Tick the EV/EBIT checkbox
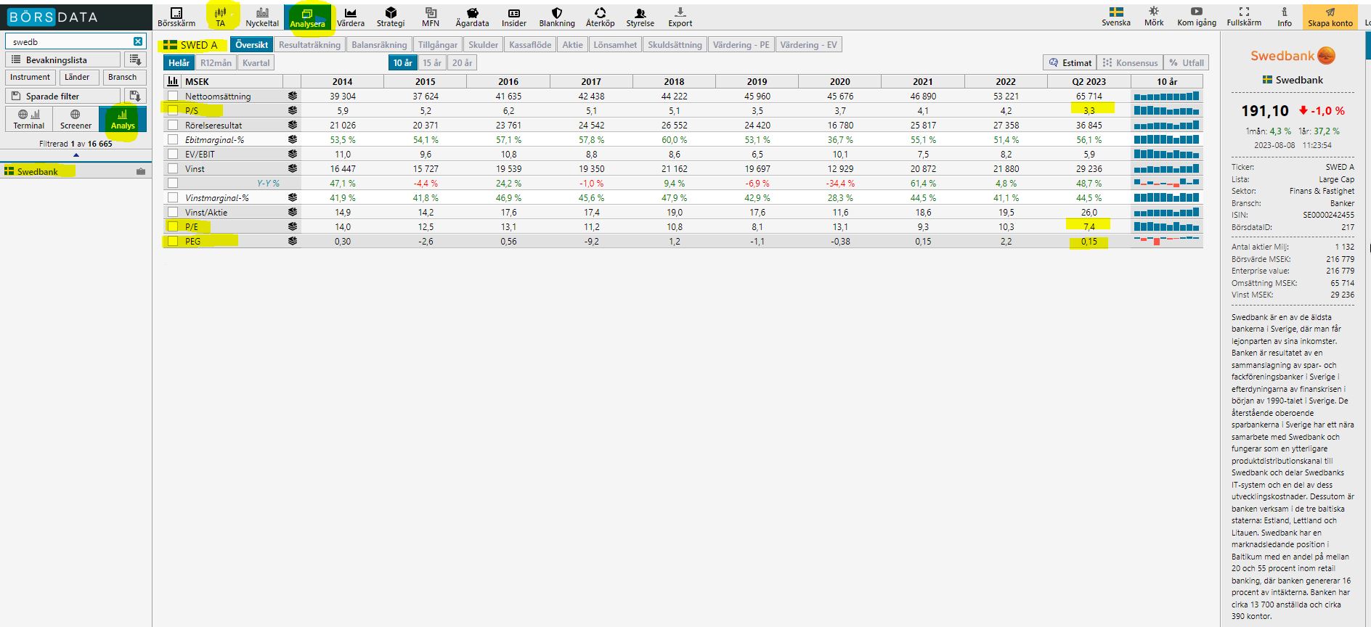The height and width of the screenshot is (627, 1371). 173,154
